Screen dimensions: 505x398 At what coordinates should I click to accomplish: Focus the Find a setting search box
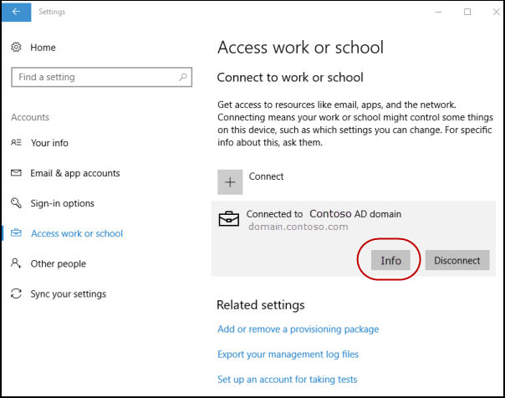pos(92,77)
